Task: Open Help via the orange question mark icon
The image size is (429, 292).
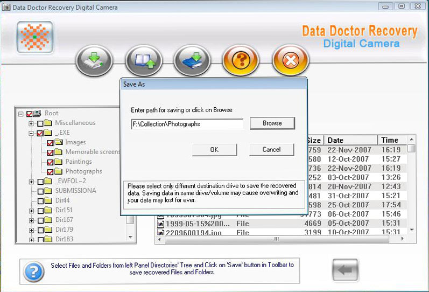Action: coord(241,60)
